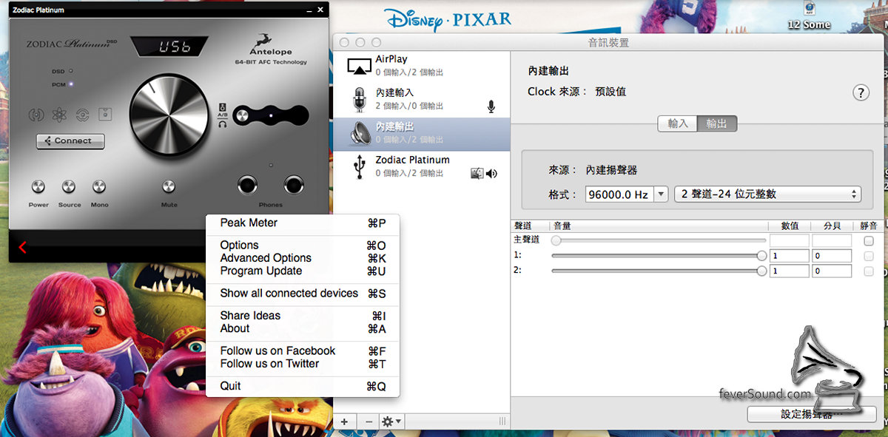Toggle the A/B speaker-headphone selector switch
The height and width of the screenshot is (437, 888).
(x=270, y=116)
